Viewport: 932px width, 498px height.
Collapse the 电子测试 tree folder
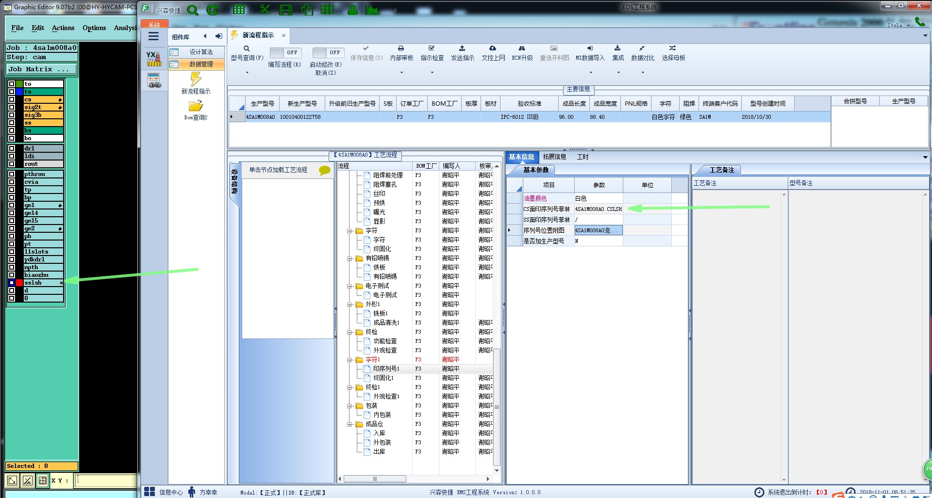click(x=349, y=286)
